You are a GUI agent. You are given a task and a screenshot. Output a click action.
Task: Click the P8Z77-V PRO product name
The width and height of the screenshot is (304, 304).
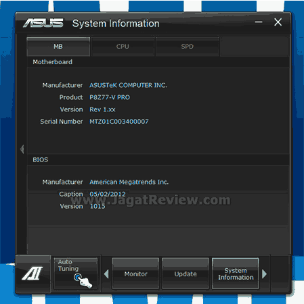pyautogui.click(x=110, y=97)
